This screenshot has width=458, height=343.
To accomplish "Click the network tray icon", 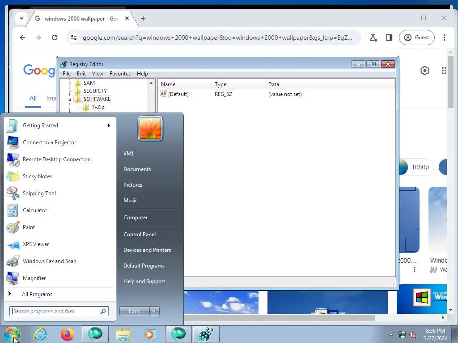I will [402, 335].
